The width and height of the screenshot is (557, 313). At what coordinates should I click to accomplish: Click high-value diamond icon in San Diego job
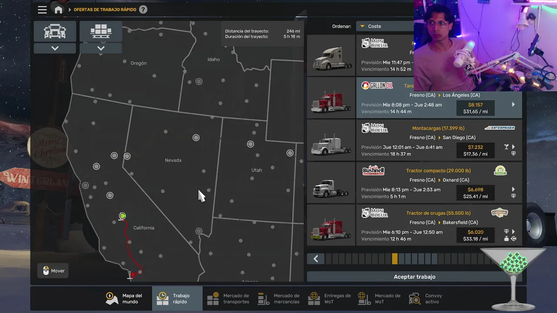(x=513, y=153)
